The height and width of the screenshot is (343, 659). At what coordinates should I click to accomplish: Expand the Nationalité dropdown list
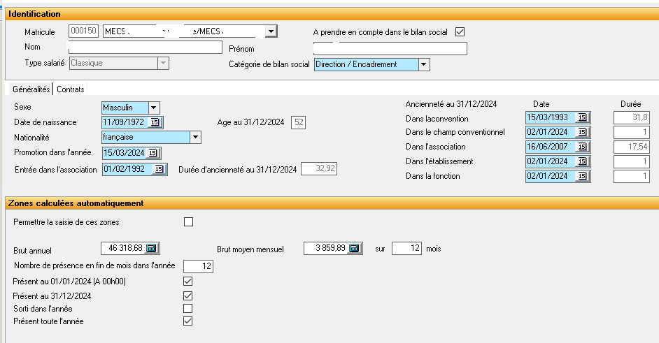pos(195,138)
